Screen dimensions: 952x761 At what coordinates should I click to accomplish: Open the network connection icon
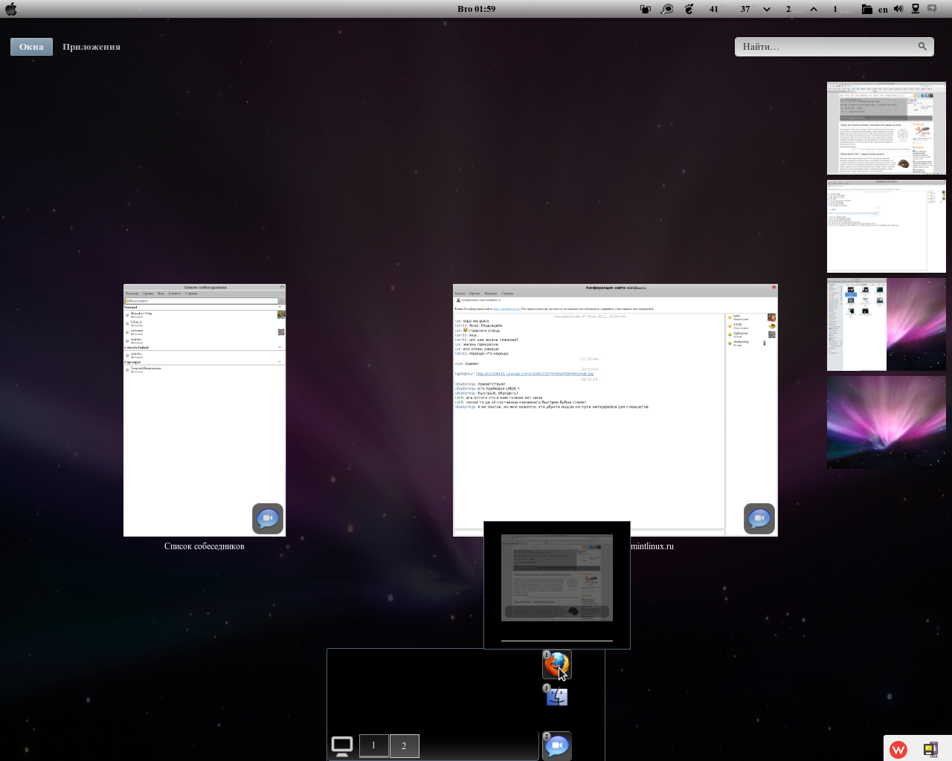916,9
